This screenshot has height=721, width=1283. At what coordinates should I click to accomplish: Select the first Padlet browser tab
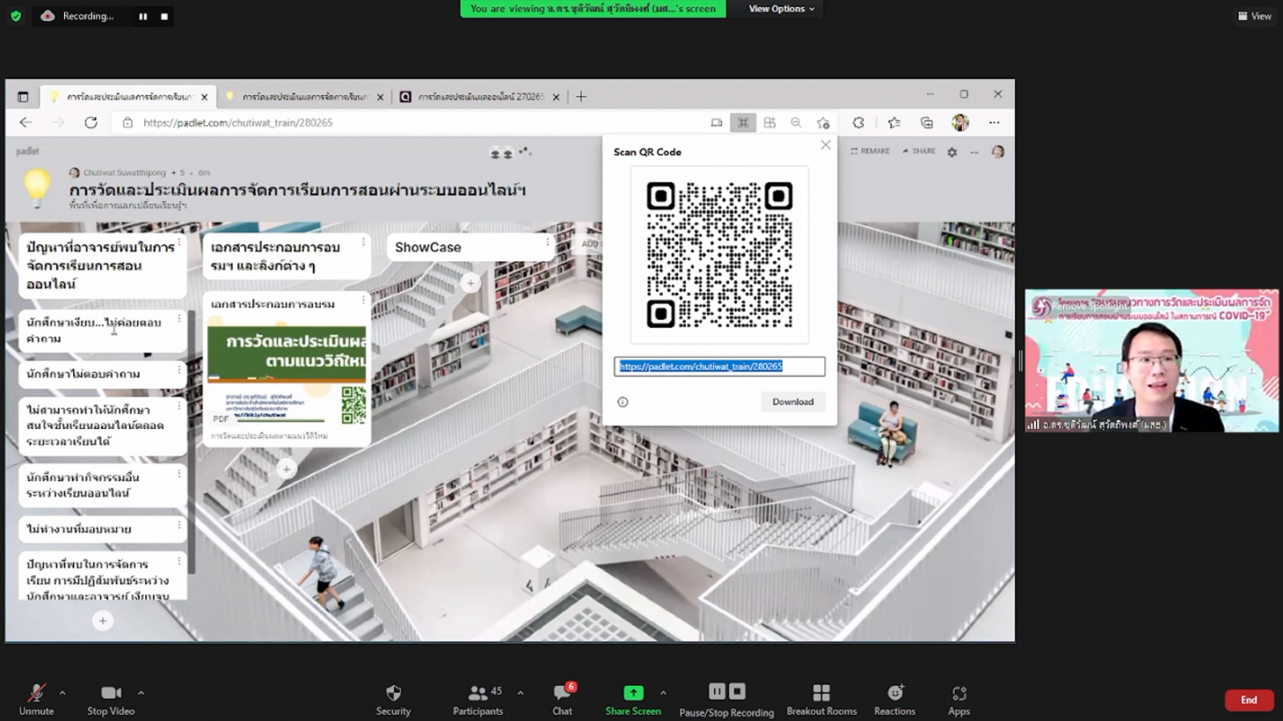128,96
